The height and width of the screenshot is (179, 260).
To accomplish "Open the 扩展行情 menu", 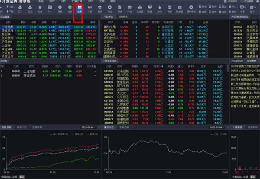I will click(77, 2).
